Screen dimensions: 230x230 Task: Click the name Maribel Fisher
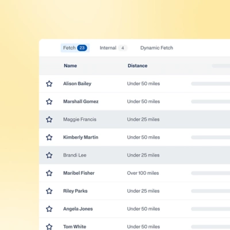tap(79, 173)
